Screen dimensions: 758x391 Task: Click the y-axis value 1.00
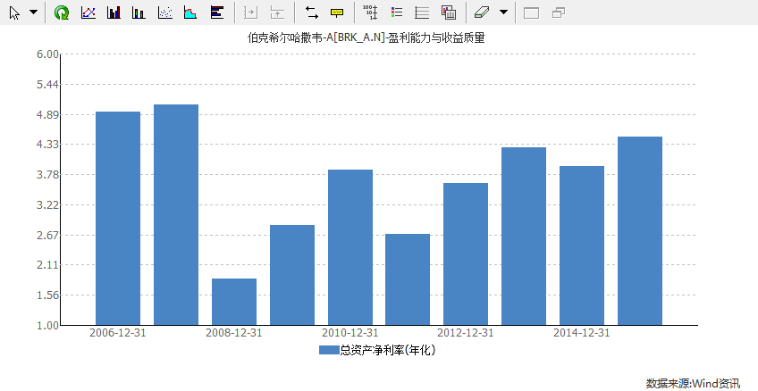pos(47,325)
